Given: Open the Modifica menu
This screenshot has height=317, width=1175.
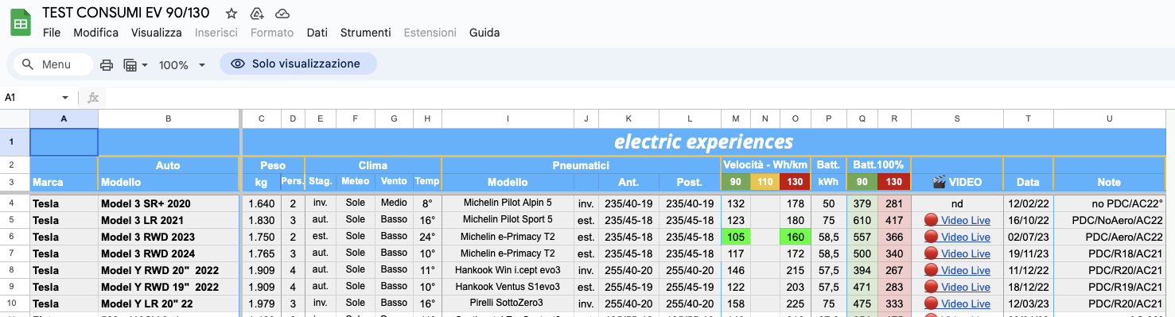Looking at the screenshot, I should [x=95, y=33].
